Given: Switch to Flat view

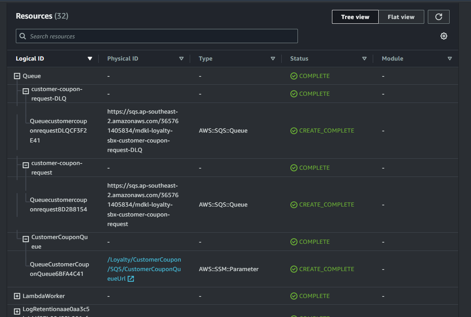Looking at the screenshot, I should [401, 17].
